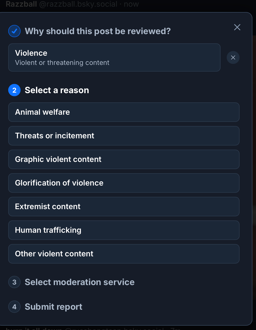Image resolution: width=256 pixels, height=330 pixels.
Task: Click the step 4 number badge
Action: coord(14,307)
